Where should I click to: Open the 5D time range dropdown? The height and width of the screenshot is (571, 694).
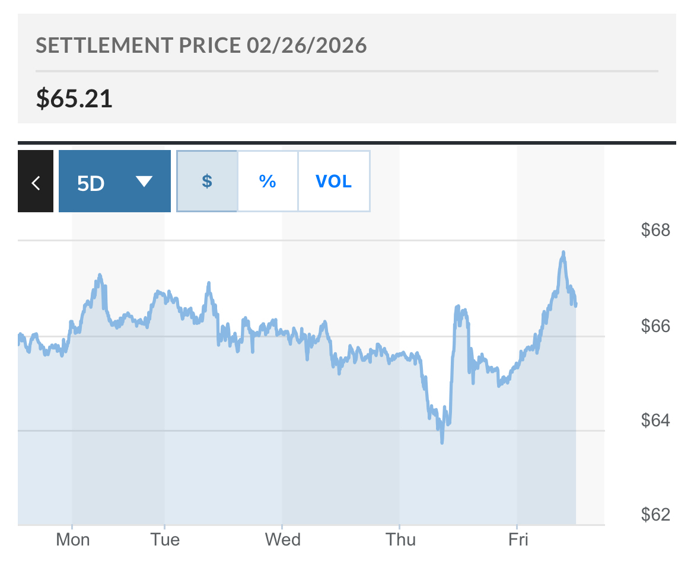(x=114, y=181)
